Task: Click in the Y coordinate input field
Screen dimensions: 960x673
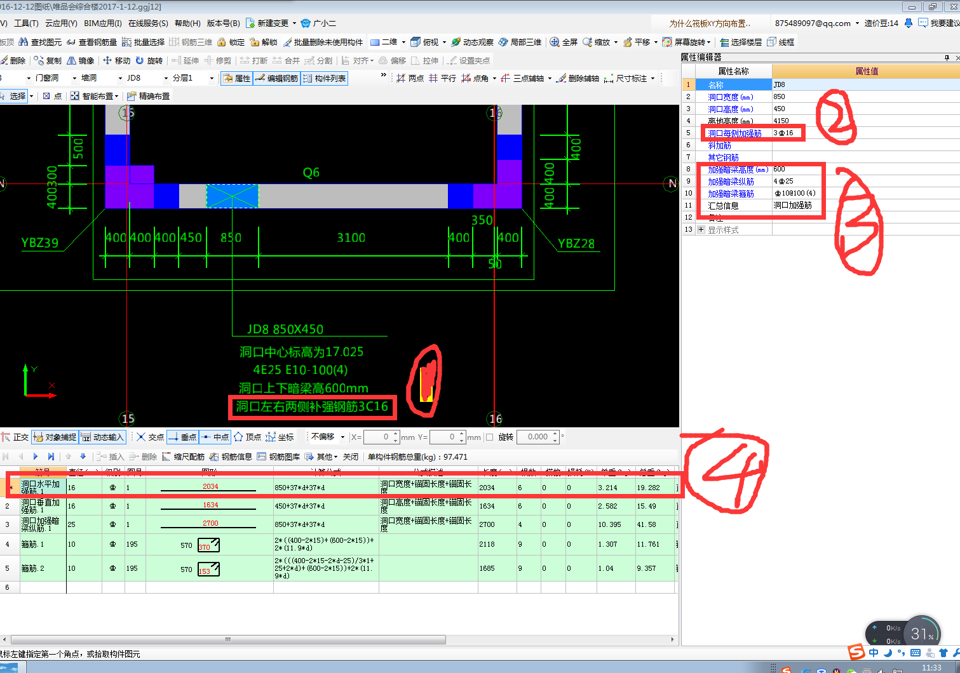Action: coord(447,437)
